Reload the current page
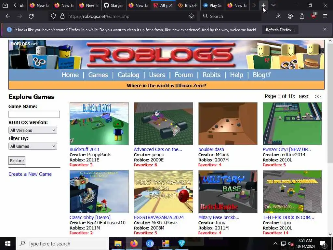333x250 pixels. click(31, 16)
